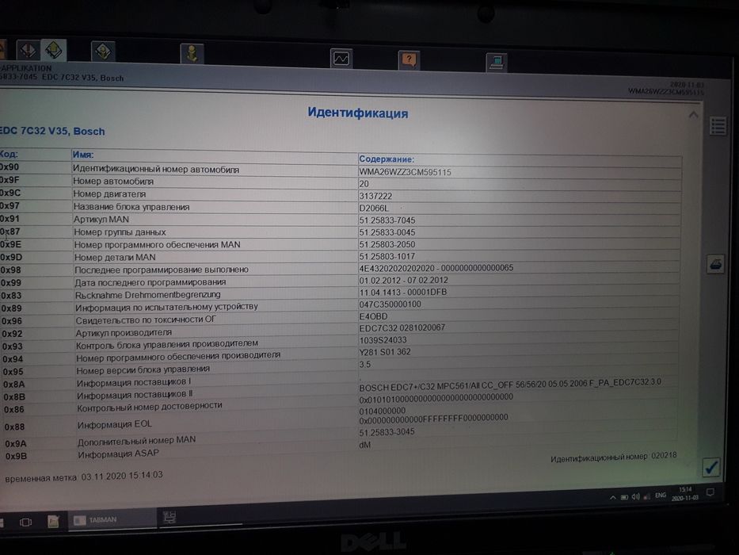
Task: Open the oscilloscope graph monitoring icon
Action: [341, 59]
